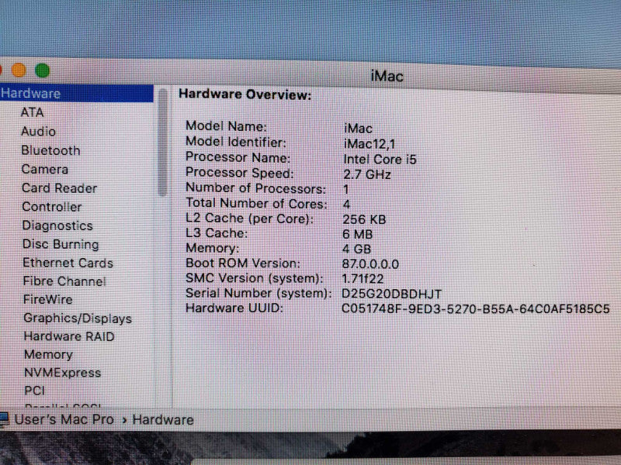The height and width of the screenshot is (465, 621).
Task: Click SMC Version value 1.71f22
Action: (x=363, y=279)
